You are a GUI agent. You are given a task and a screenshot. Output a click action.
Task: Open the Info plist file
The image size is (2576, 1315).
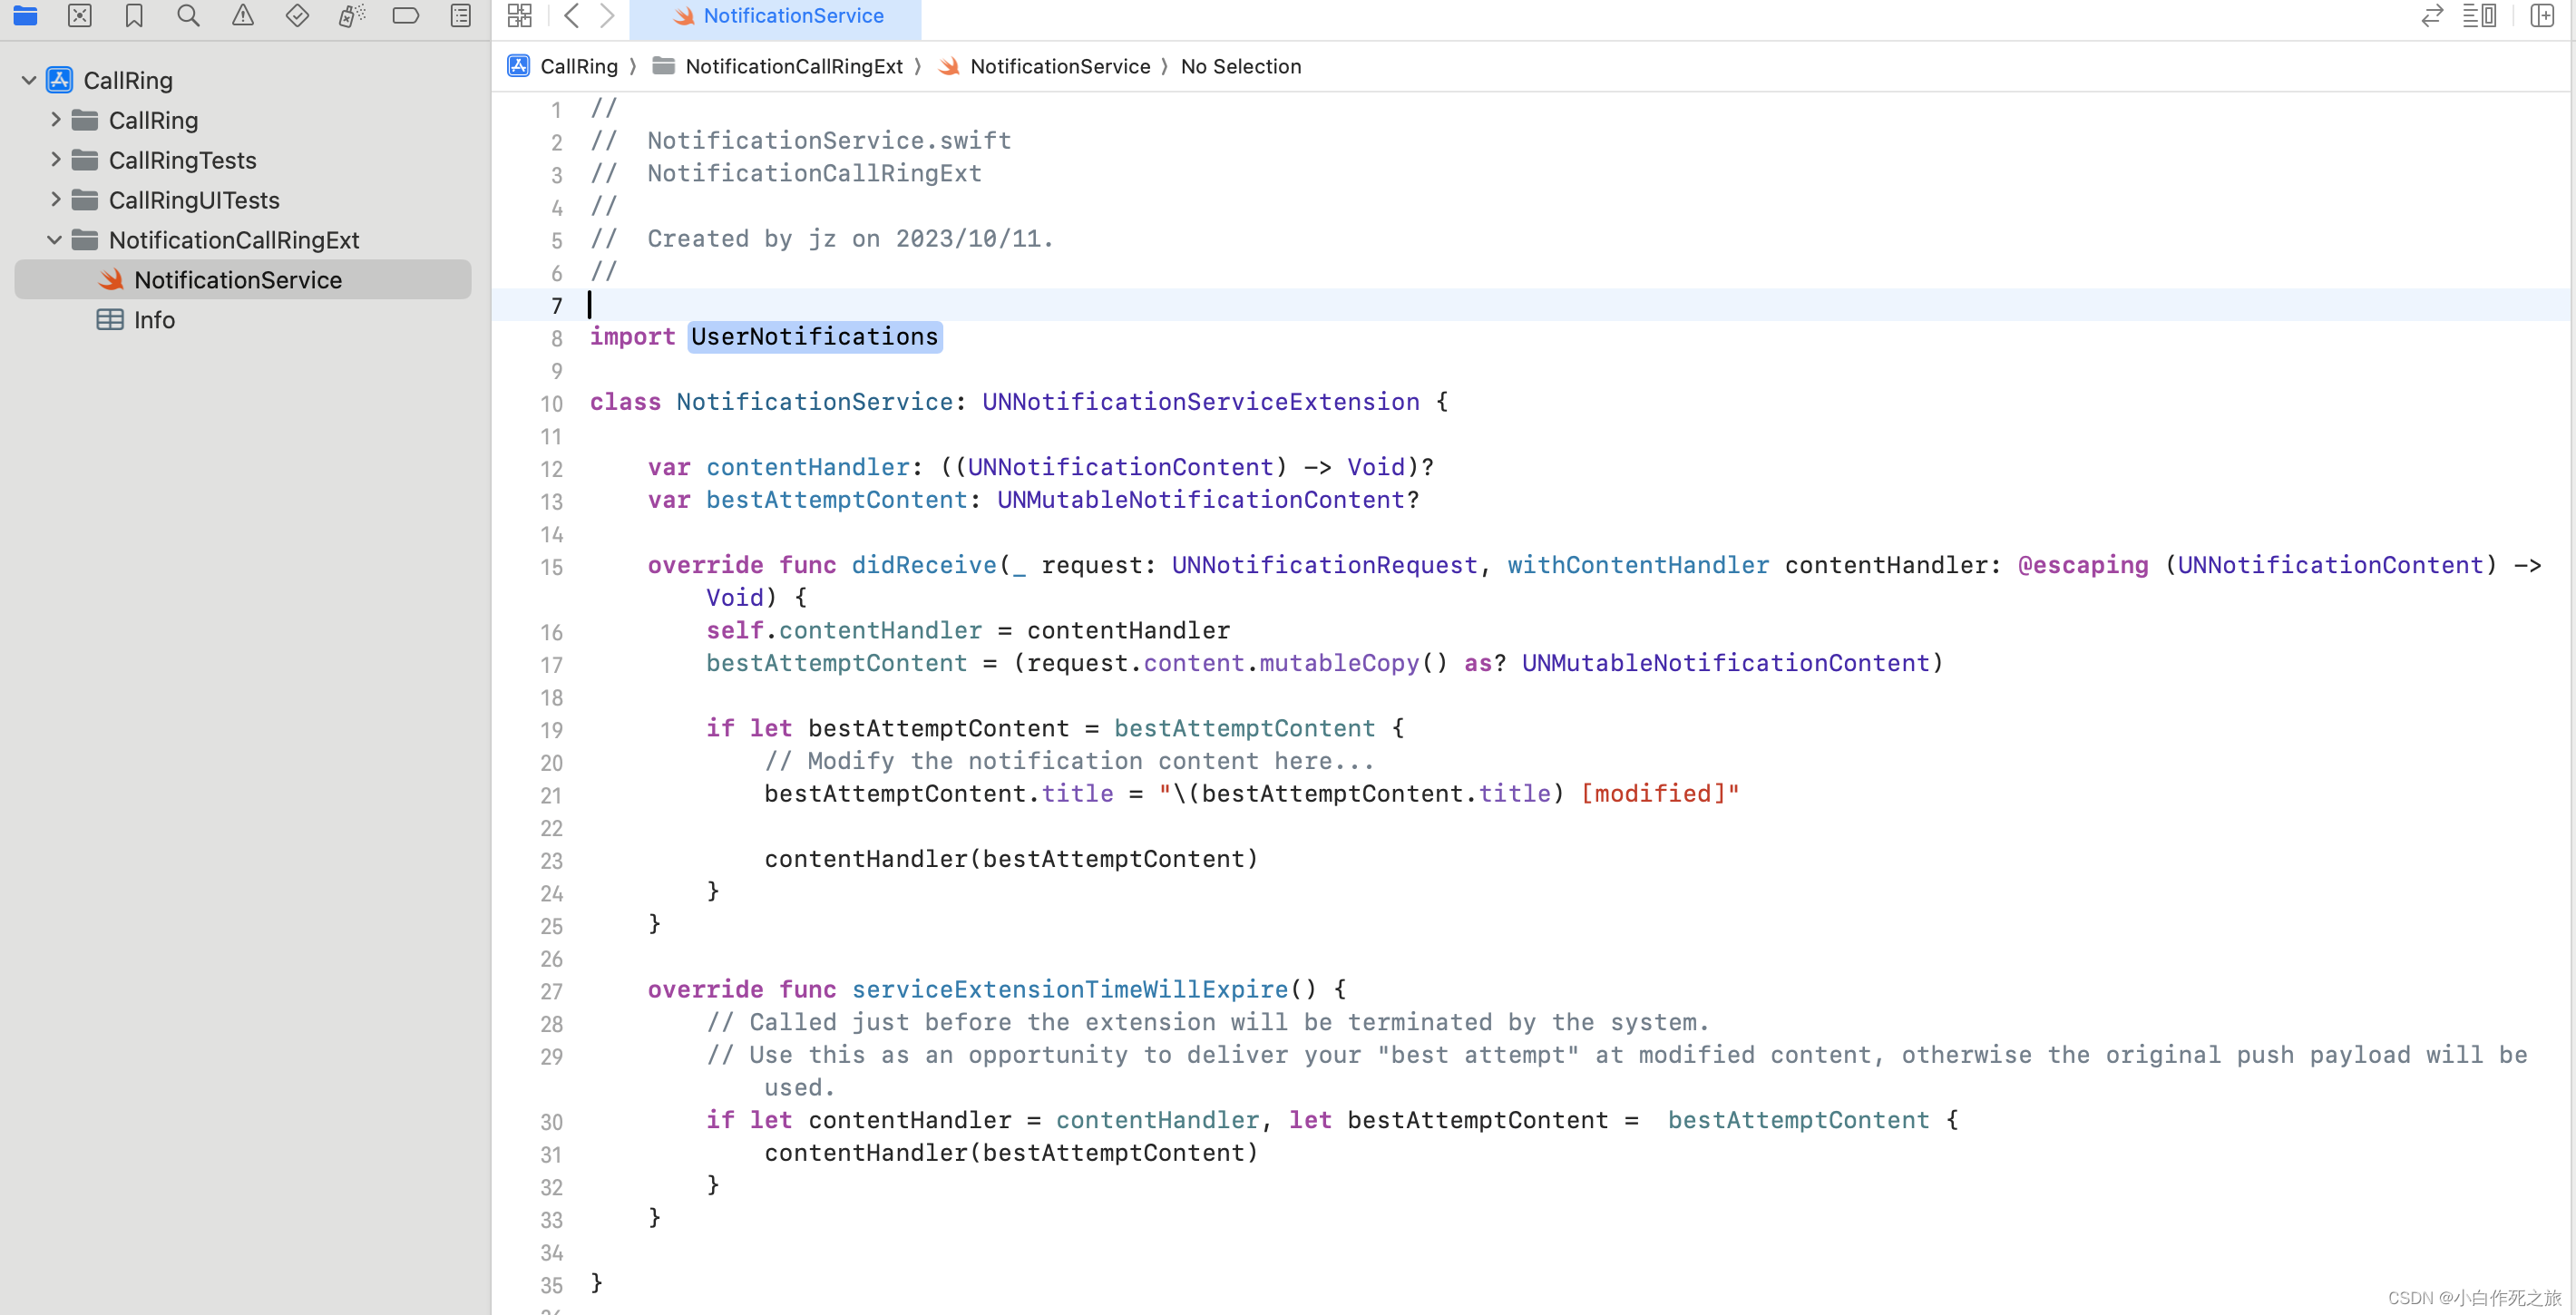click(x=153, y=320)
